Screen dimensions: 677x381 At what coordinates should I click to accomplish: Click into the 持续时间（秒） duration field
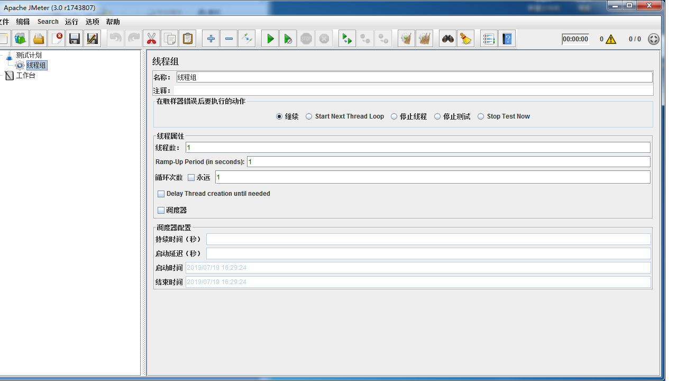(x=428, y=239)
